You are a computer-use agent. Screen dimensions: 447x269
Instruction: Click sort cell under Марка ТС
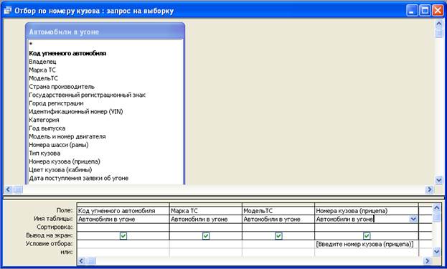[x=205, y=227]
